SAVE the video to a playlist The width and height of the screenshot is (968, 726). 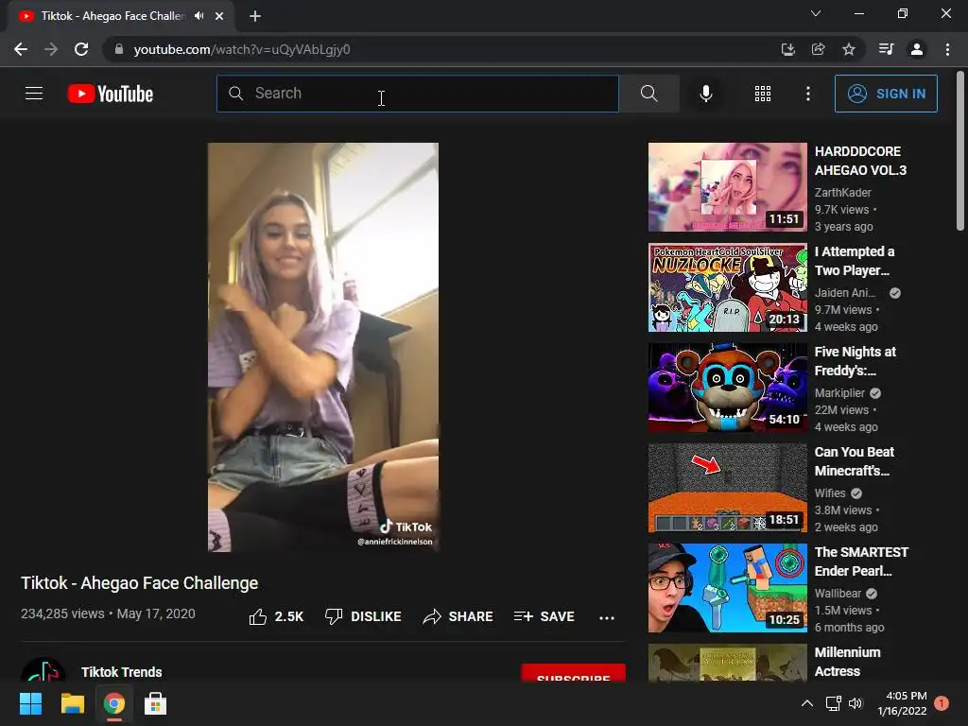tap(544, 616)
